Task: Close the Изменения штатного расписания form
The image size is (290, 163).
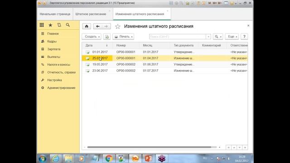Action: tap(248, 25)
